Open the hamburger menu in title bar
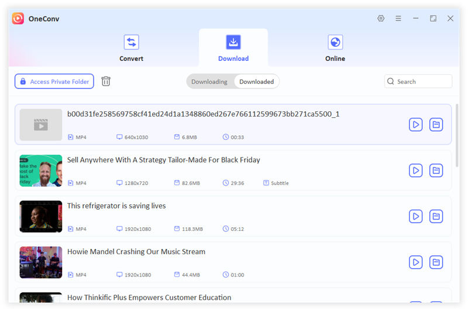The height and width of the screenshot is (311, 468). point(398,19)
